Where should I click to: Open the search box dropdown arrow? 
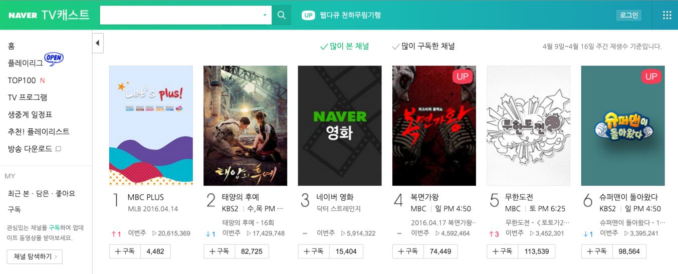[265, 15]
